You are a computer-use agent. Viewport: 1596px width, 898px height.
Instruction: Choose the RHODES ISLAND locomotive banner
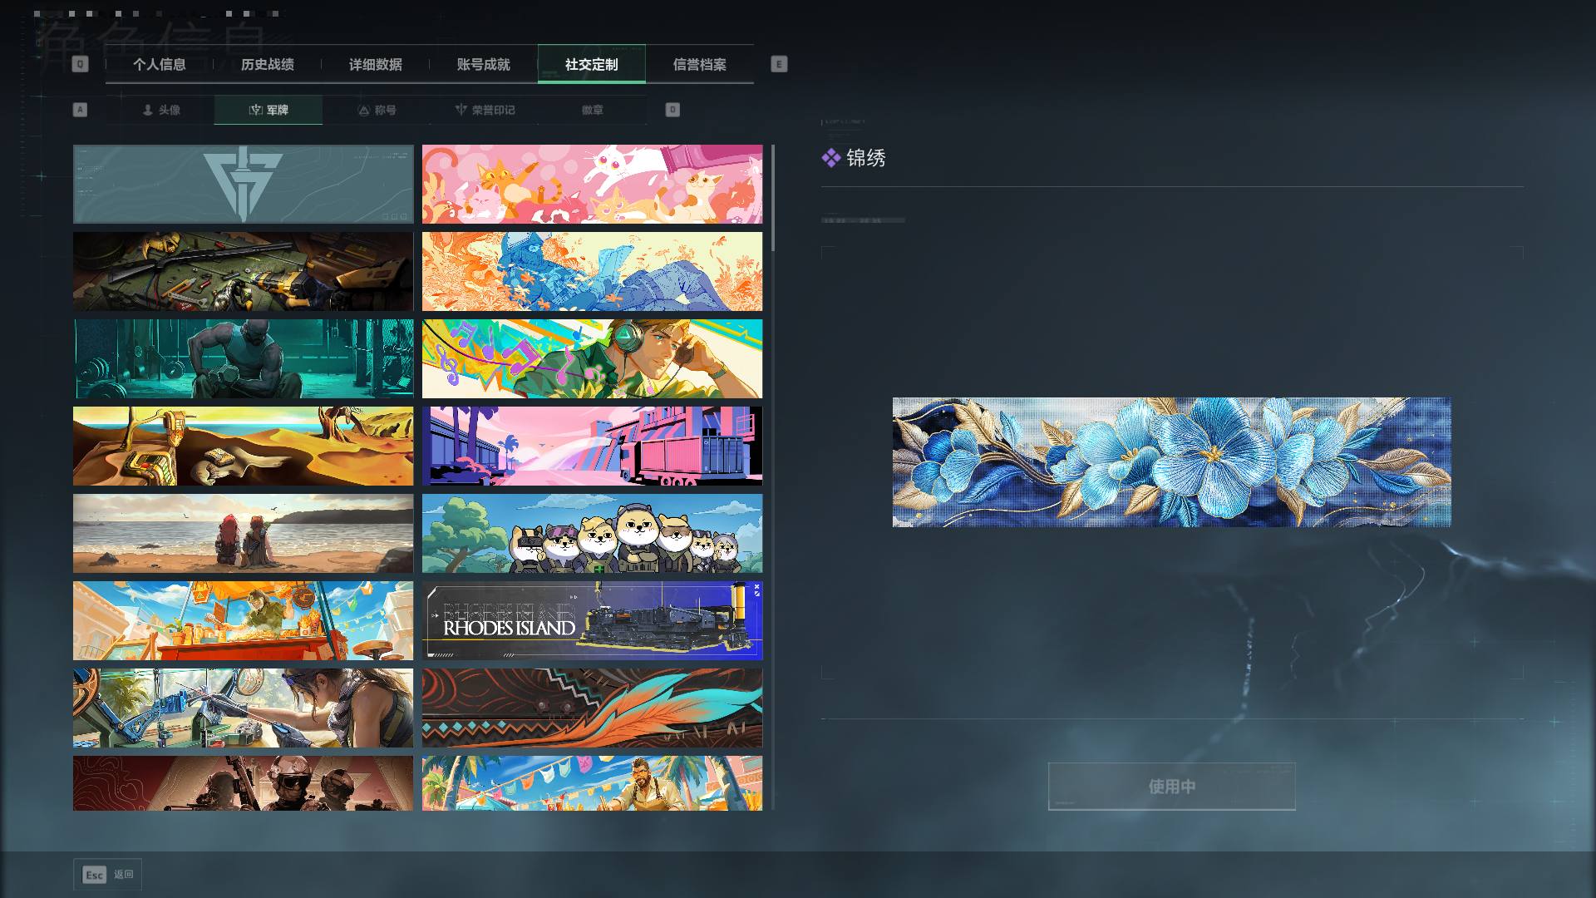coord(592,620)
